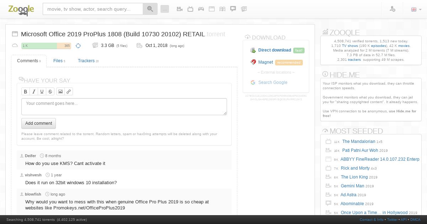427x224 pixels.
Task: Click the red magnet icon
Action: [253, 62]
